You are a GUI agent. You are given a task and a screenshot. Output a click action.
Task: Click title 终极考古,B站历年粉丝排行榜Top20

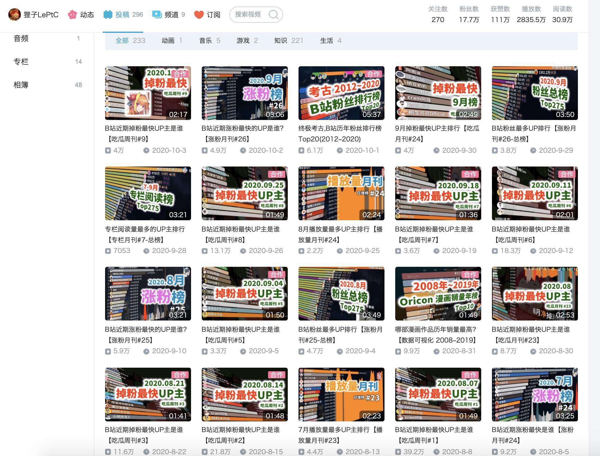click(340, 134)
